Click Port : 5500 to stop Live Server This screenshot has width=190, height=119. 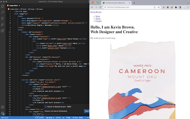[78, 118]
